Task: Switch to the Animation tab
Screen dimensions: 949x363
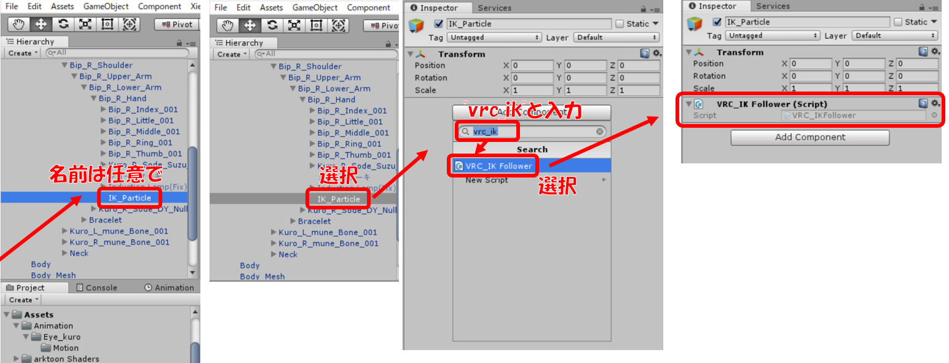Action: [x=169, y=287]
